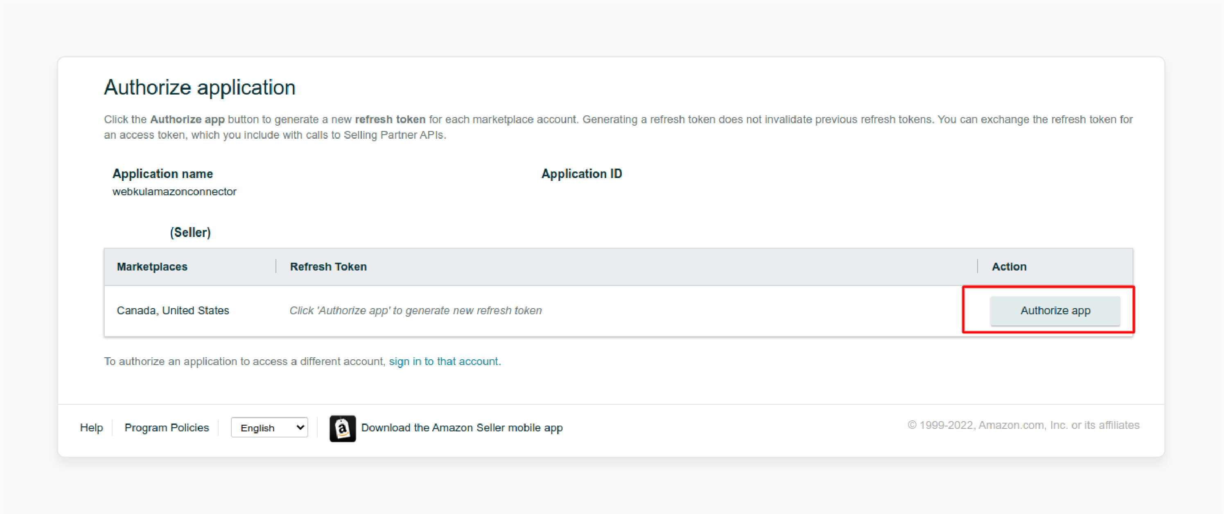This screenshot has height=514, width=1224.
Task: Click the Application ID label
Action: (x=582, y=174)
